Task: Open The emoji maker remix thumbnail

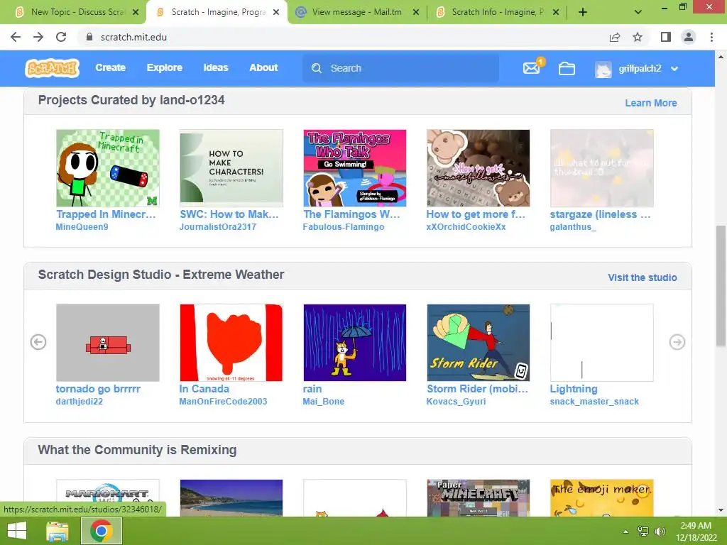Action: coord(602,497)
